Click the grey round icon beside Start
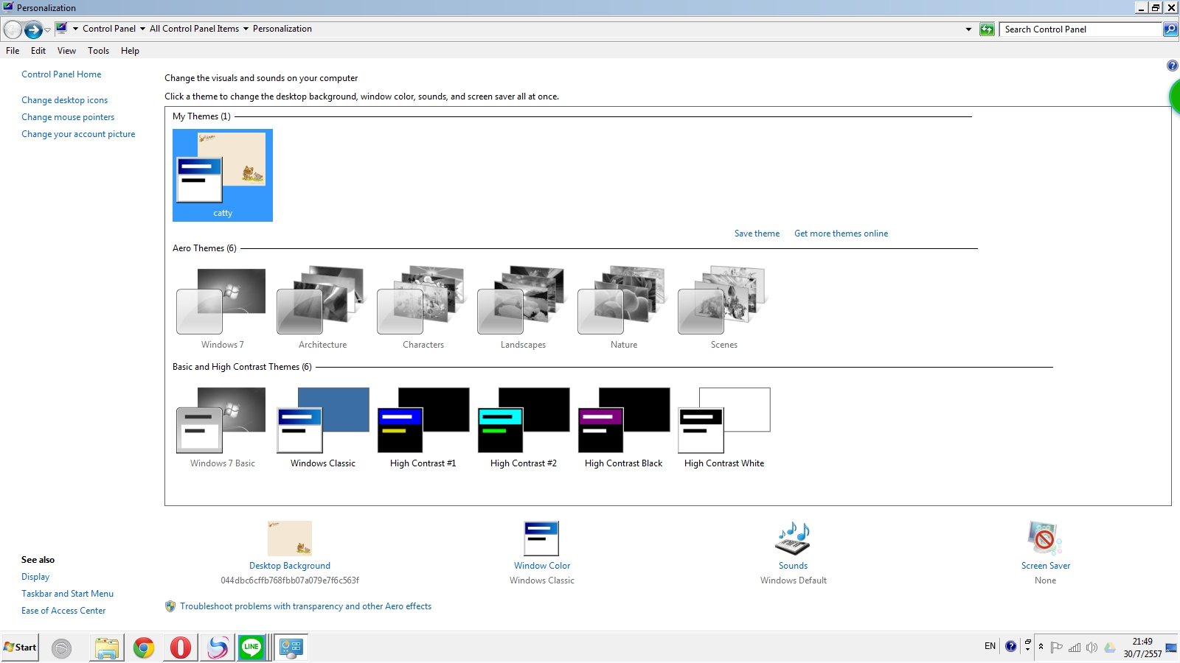The height and width of the screenshot is (663, 1180). tap(62, 648)
